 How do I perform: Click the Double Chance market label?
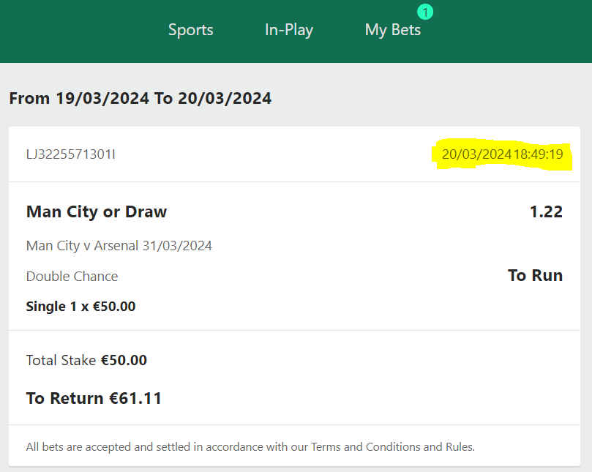pyautogui.click(x=72, y=277)
